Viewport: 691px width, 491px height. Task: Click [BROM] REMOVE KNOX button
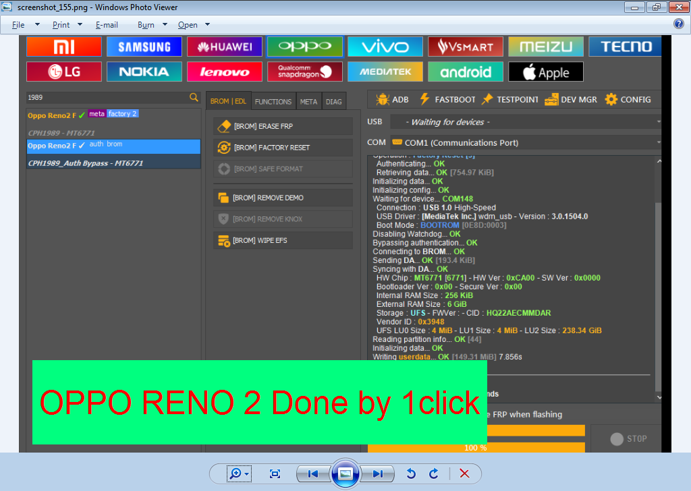pyautogui.click(x=283, y=219)
